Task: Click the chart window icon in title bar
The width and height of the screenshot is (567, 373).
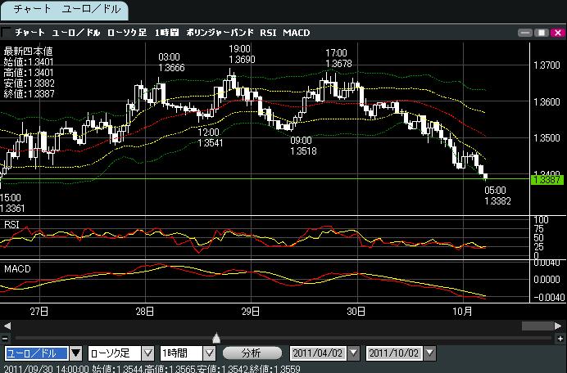Action: click(7, 33)
